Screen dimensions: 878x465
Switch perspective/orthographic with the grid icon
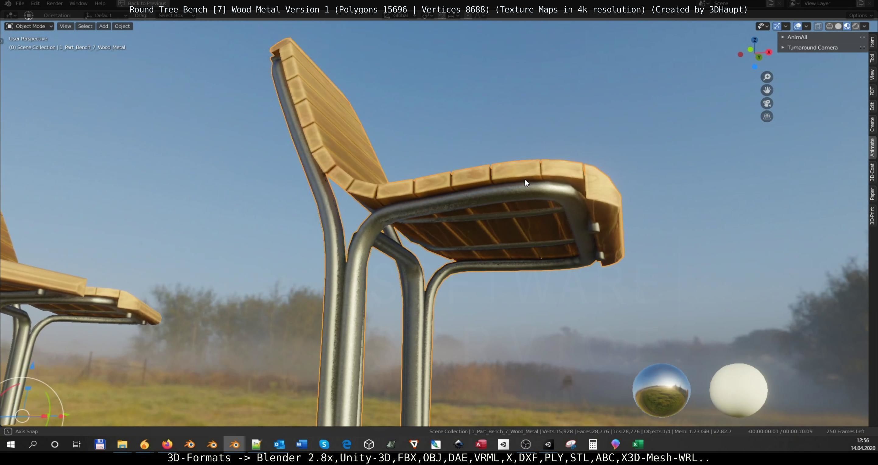coord(767,117)
